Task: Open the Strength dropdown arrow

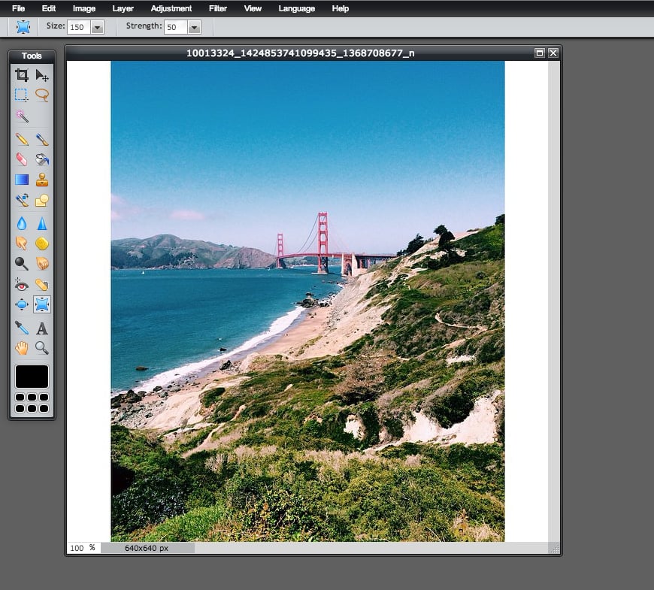Action: (194, 28)
